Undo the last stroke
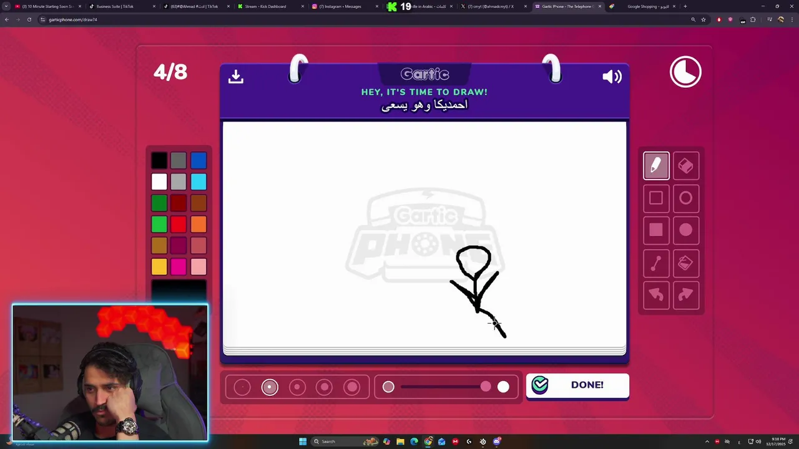The width and height of the screenshot is (799, 449). 656,295
